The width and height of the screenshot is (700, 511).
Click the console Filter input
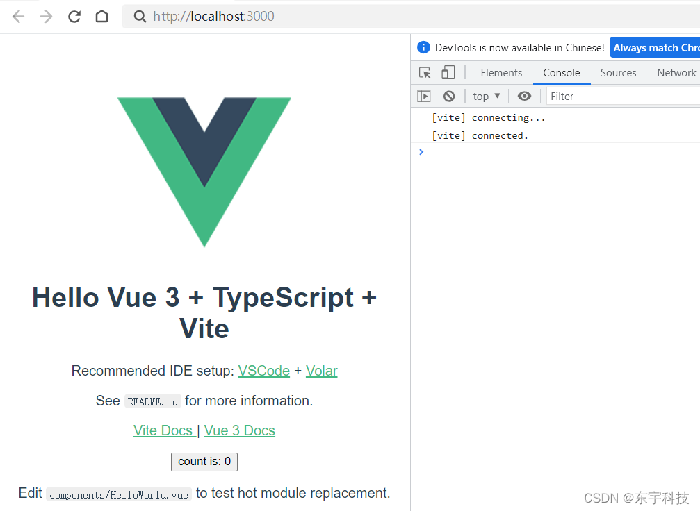pos(624,97)
